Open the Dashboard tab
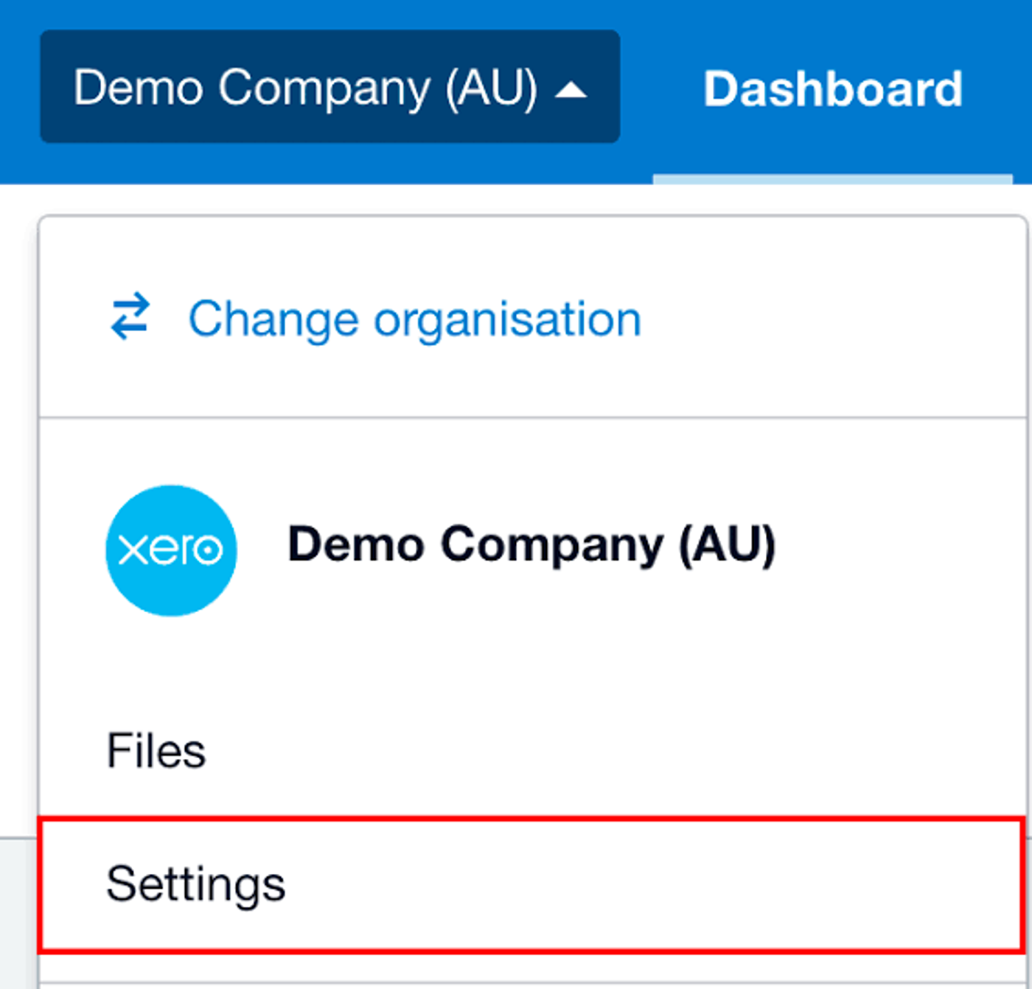Screen dimensions: 1032x989 coord(833,89)
